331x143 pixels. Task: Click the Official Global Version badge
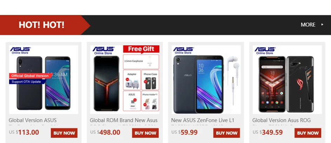30,76
